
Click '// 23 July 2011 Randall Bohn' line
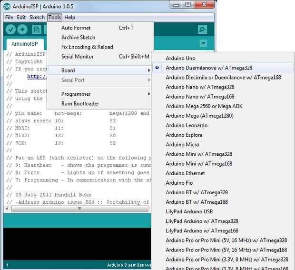(x=49, y=195)
